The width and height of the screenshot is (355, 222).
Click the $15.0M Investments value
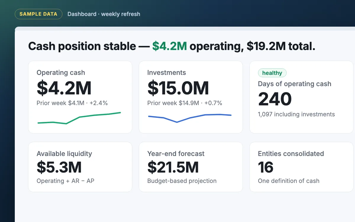tap(178, 88)
